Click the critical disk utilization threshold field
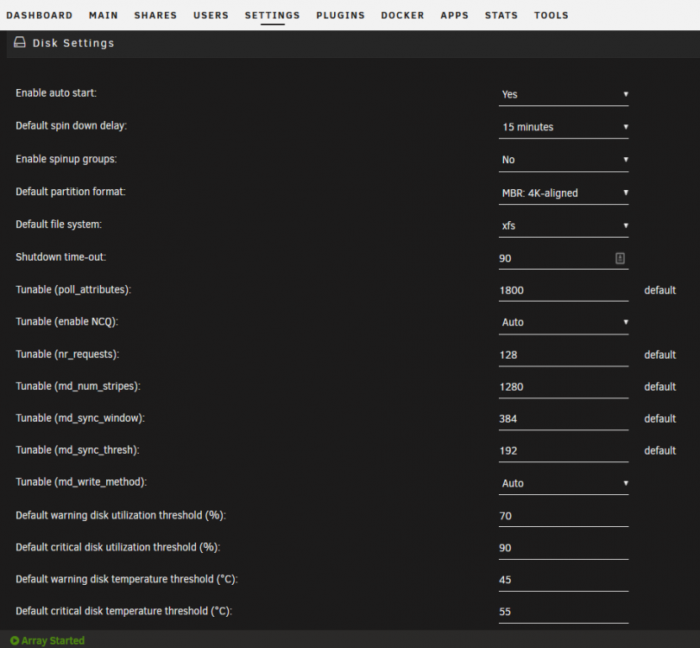 (x=564, y=548)
